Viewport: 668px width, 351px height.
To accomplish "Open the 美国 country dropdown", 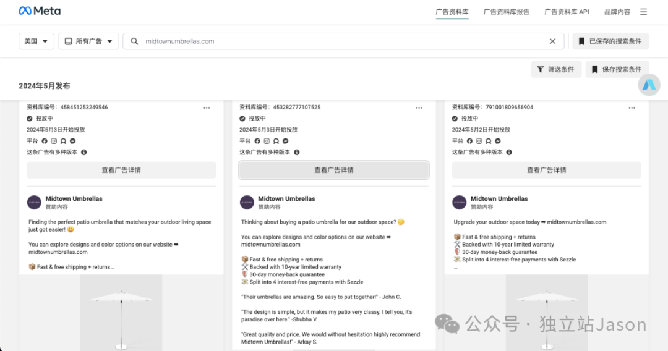I will coord(36,41).
